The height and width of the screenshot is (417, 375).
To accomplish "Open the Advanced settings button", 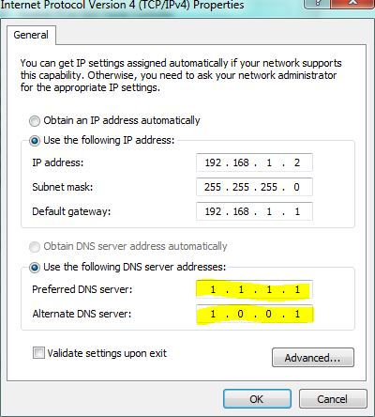I will [x=313, y=357].
